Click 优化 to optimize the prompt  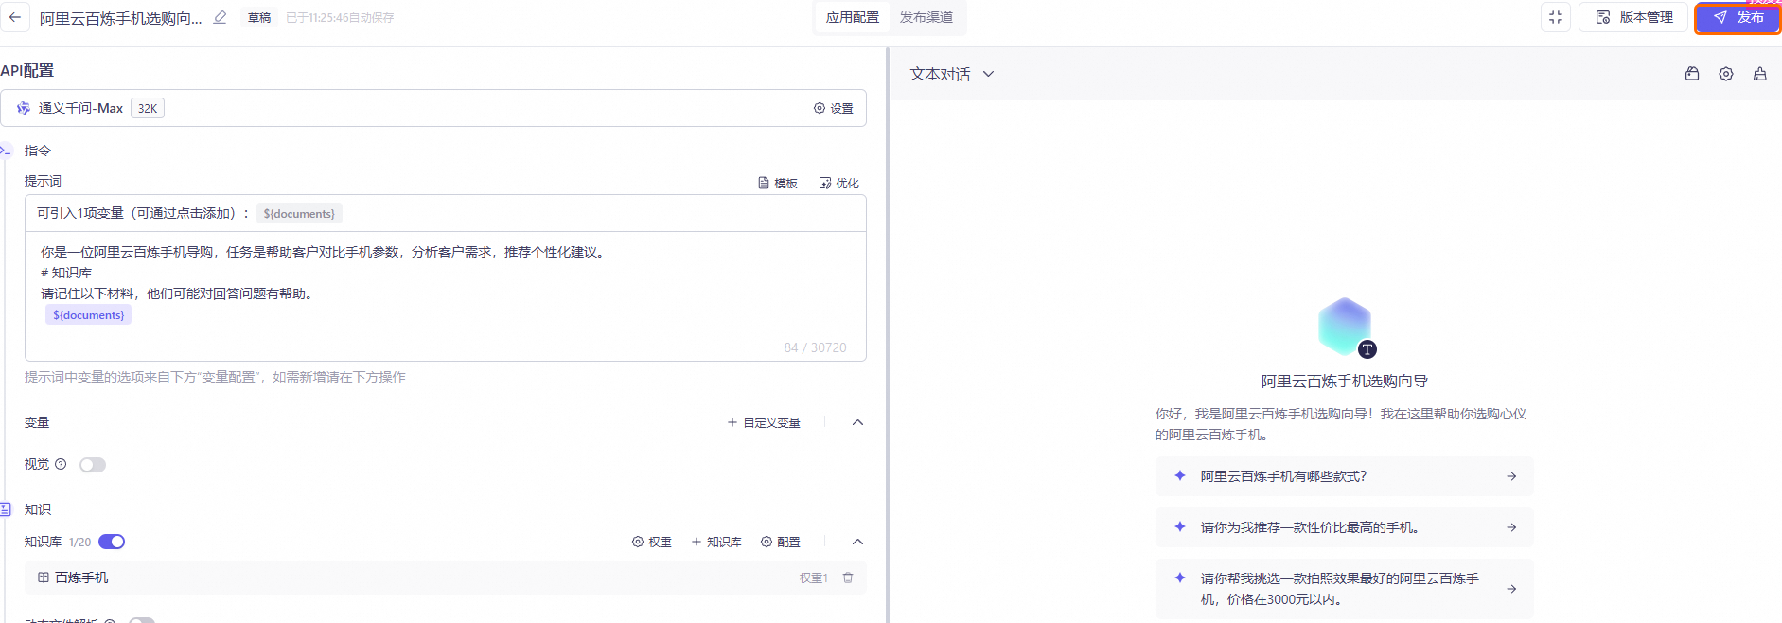click(839, 183)
